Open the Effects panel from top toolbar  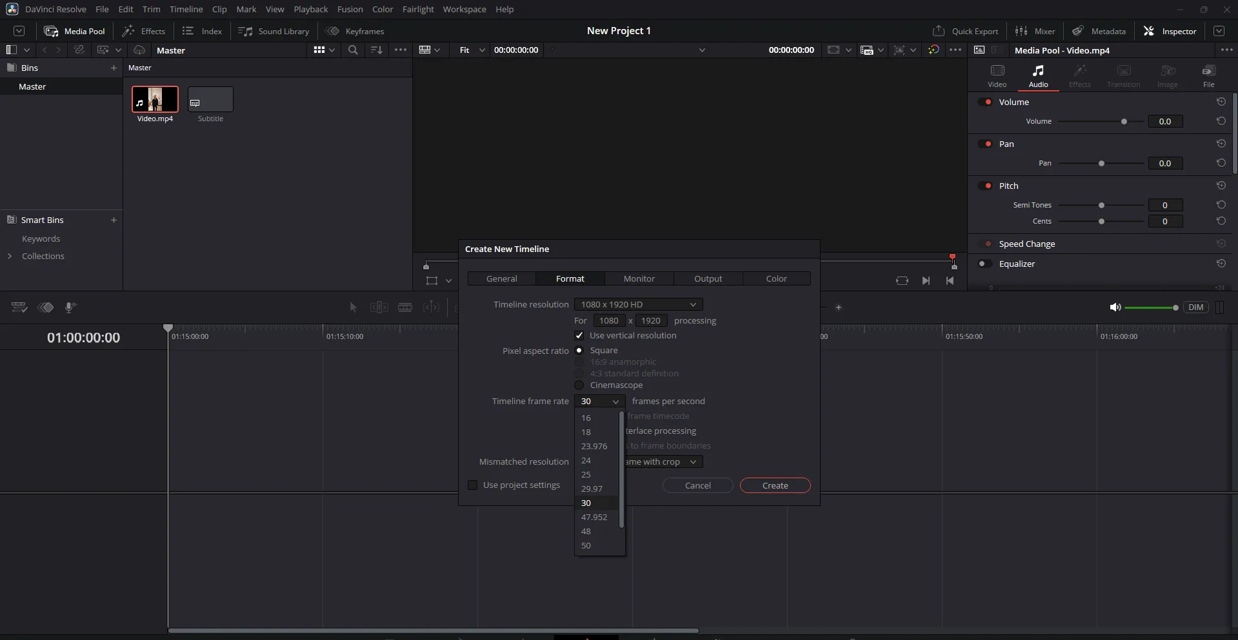coord(143,31)
